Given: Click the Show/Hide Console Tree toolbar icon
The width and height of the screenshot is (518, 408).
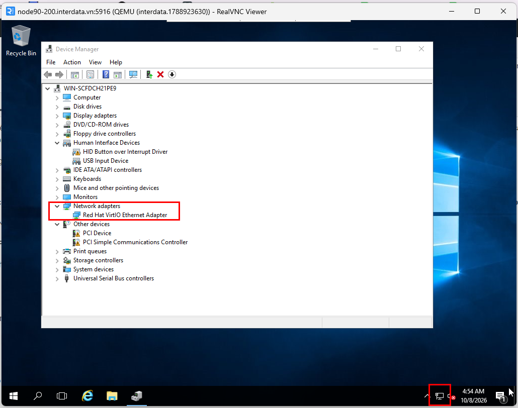Looking at the screenshot, I should pos(74,74).
